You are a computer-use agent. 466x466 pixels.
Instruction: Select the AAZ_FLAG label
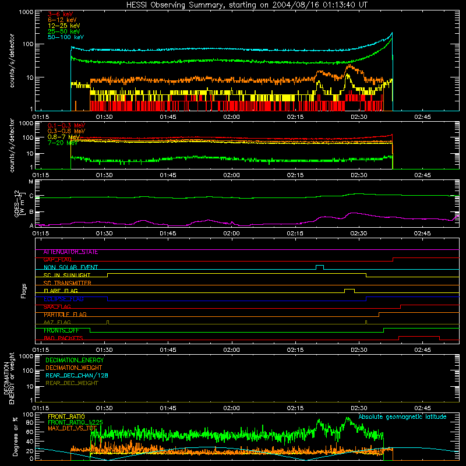57,322
